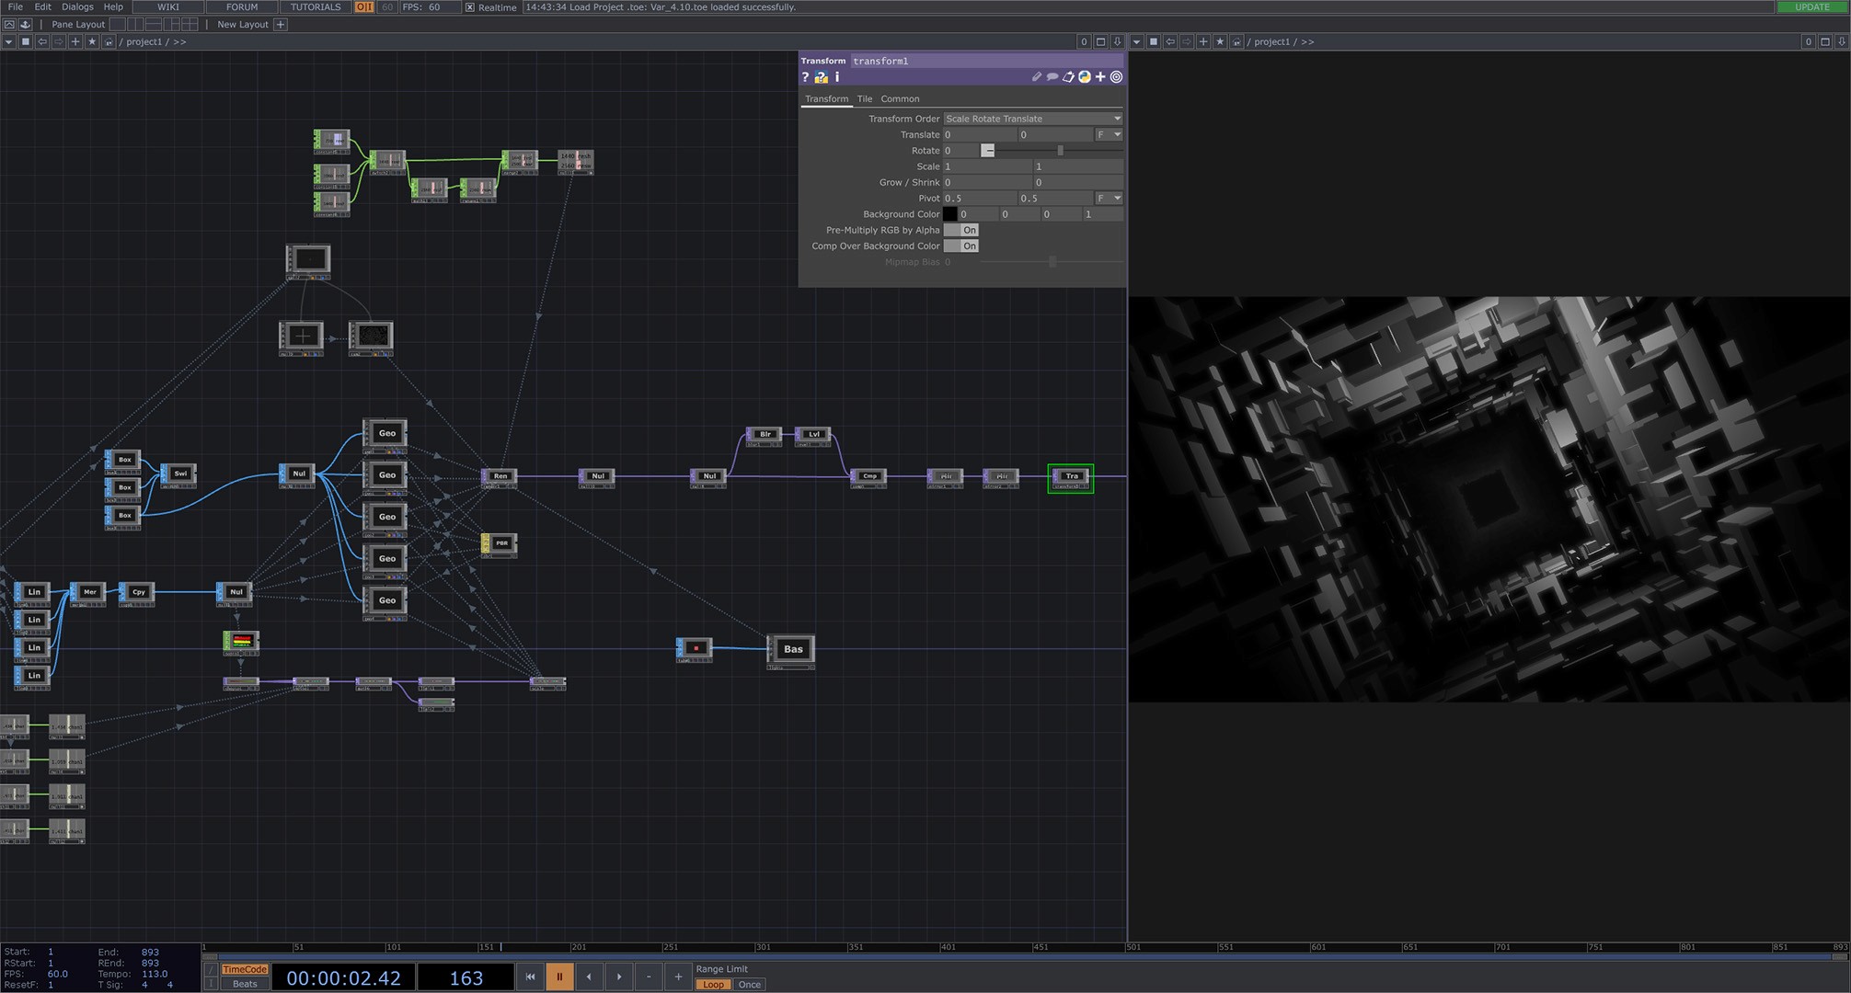Open the Python help icon in parameters
This screenshot has height=993, width=1851.
click(821, 77)
